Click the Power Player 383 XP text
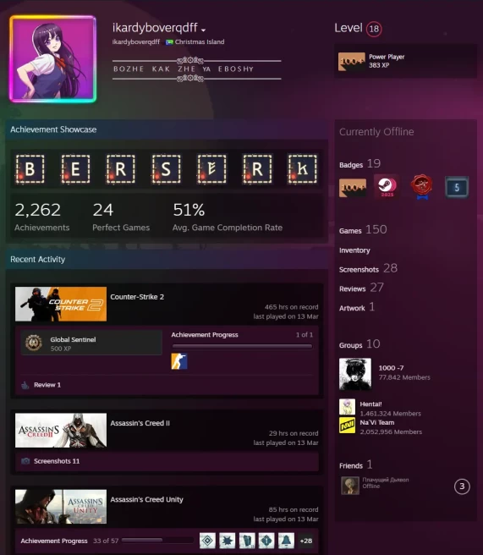This screenshot has height=555, width=483. 387,61
